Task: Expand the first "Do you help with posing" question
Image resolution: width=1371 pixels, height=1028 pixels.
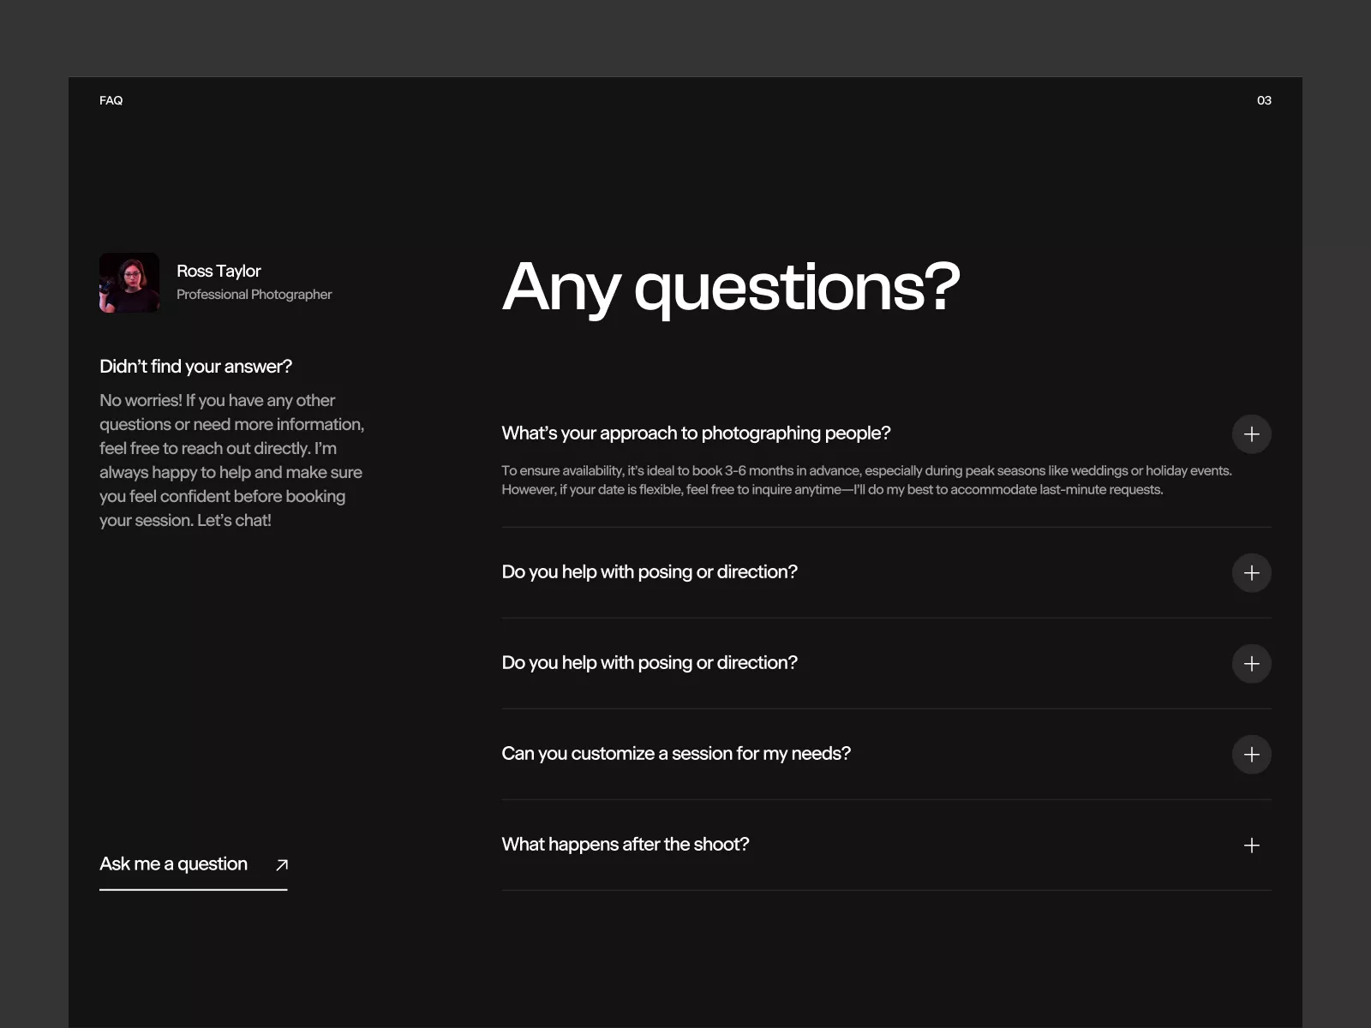Action: point(650,572)
